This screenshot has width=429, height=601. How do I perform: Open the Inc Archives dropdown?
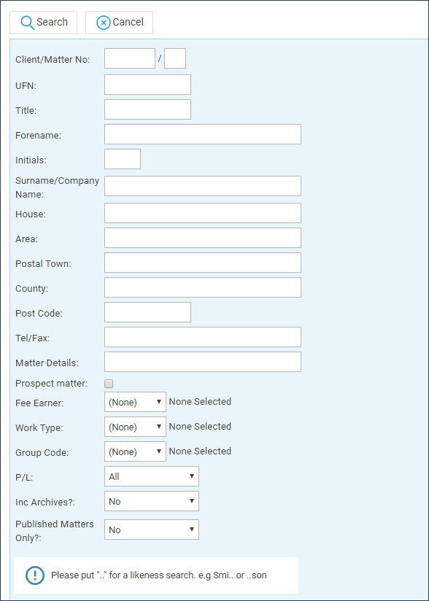pos(152,501)
